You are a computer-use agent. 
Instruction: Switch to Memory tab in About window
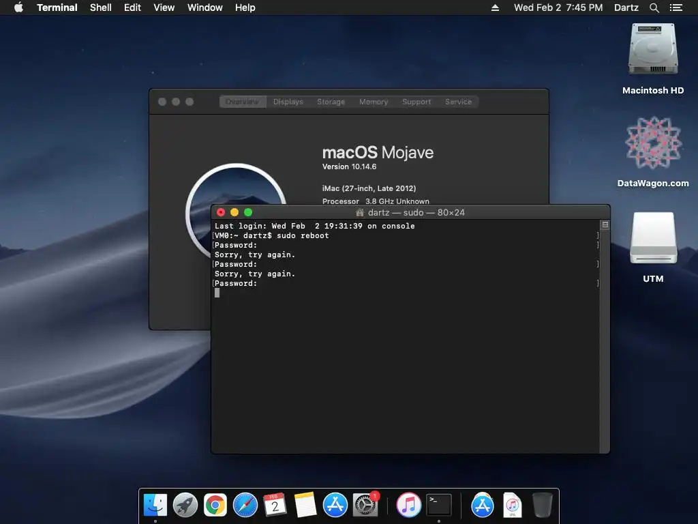(374, 102)
